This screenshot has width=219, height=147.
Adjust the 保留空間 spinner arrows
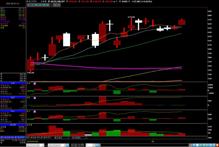pyautogui.click(x=94, y=145)
